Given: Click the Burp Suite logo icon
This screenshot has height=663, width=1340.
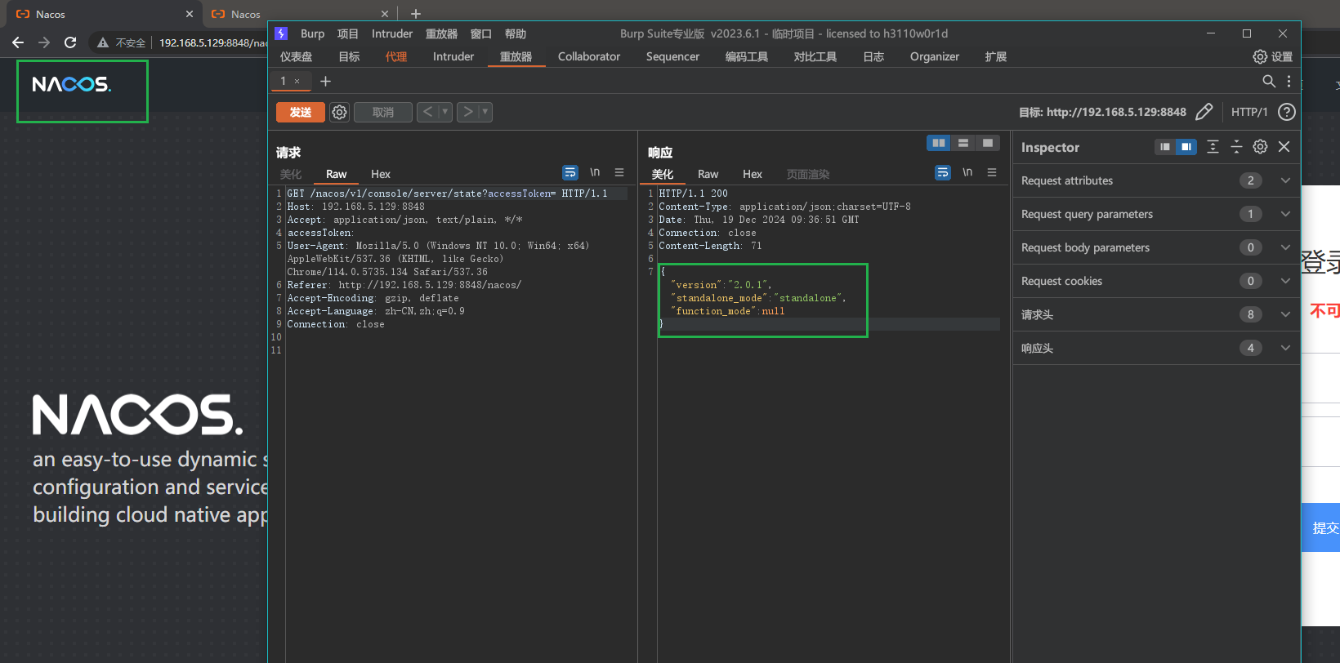Looking at the screenshot, I should 281,33.
